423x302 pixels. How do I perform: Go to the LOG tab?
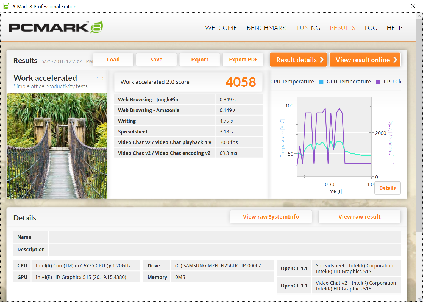371,28
